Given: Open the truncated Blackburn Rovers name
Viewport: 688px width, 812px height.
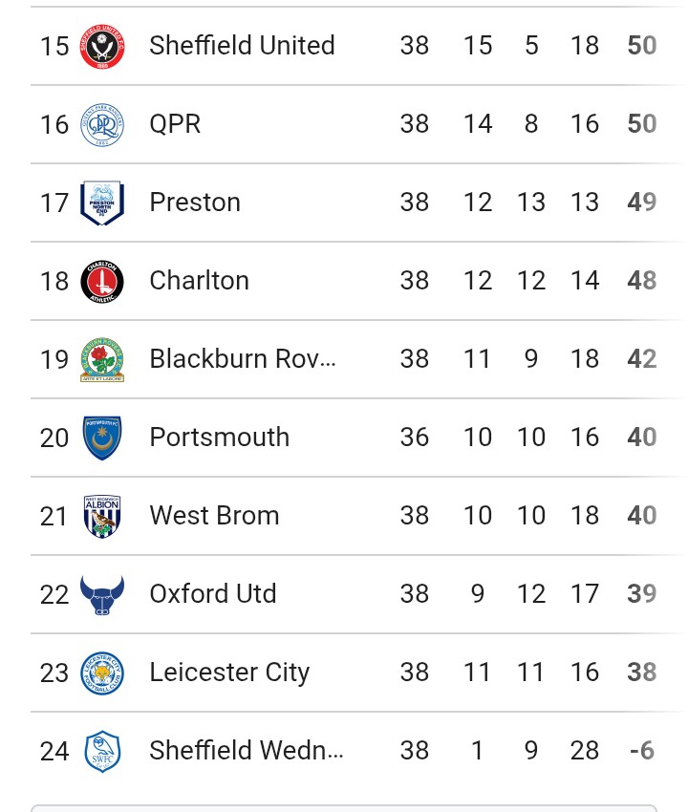Looking at the screenshot, I should (243, 359).
